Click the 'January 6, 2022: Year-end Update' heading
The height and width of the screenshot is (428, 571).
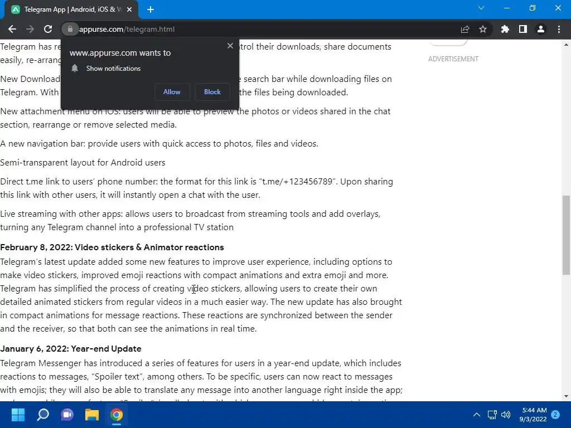pos(71,349)
